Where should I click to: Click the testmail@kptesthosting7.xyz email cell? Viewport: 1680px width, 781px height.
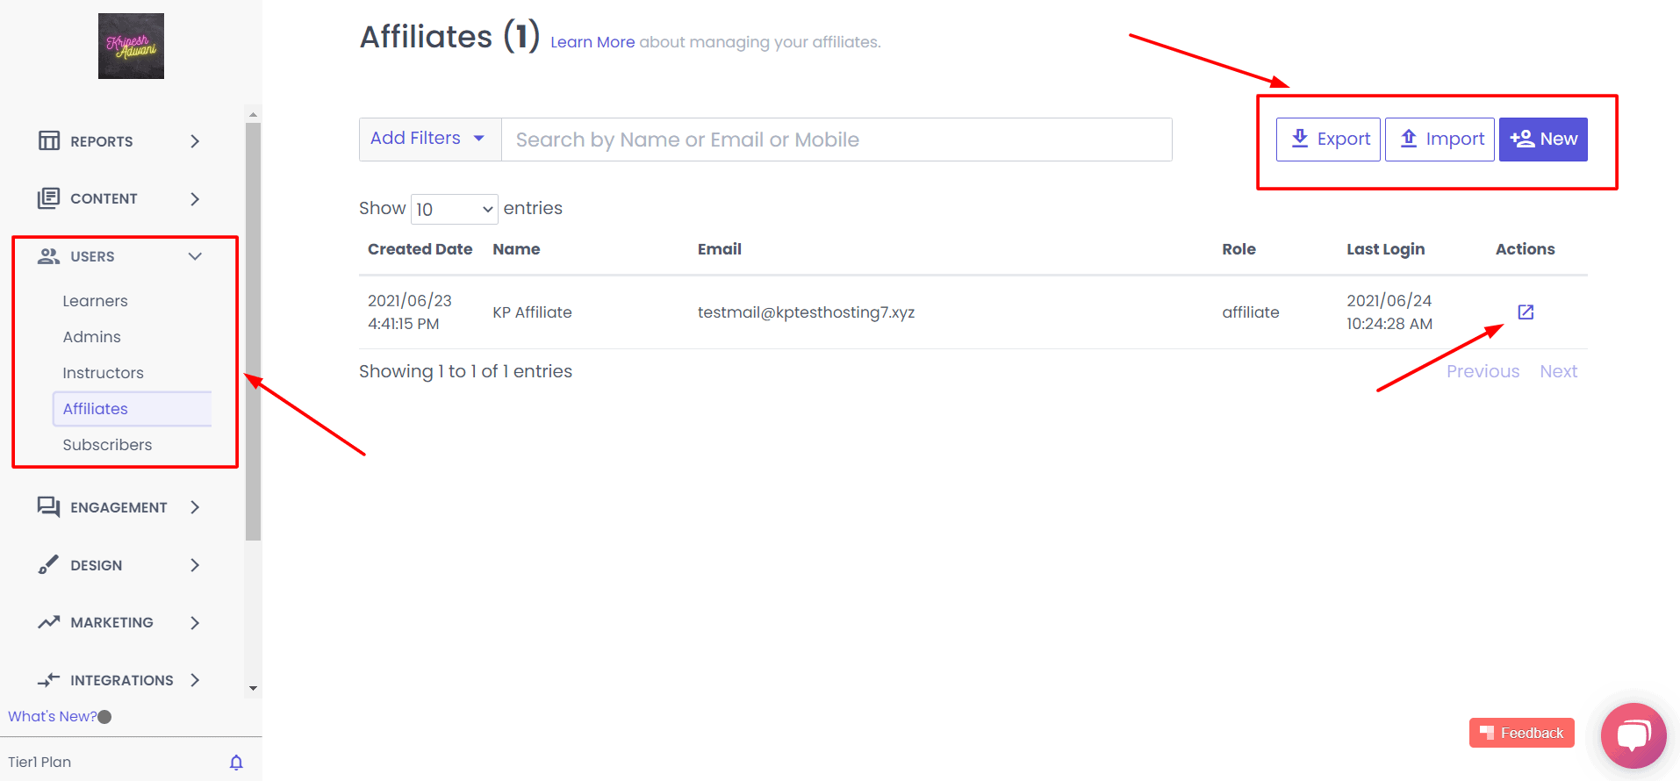[x=806, y=312]
